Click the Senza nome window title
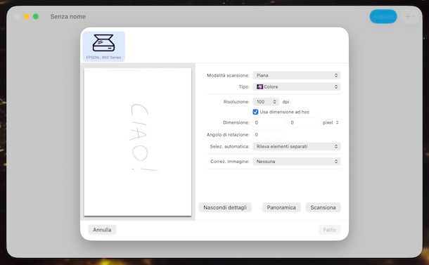This screenshot has height=265, width=429. coord(68,17)
